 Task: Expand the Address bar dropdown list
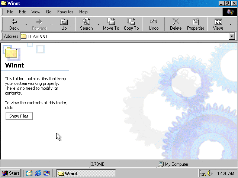[232, 36]
